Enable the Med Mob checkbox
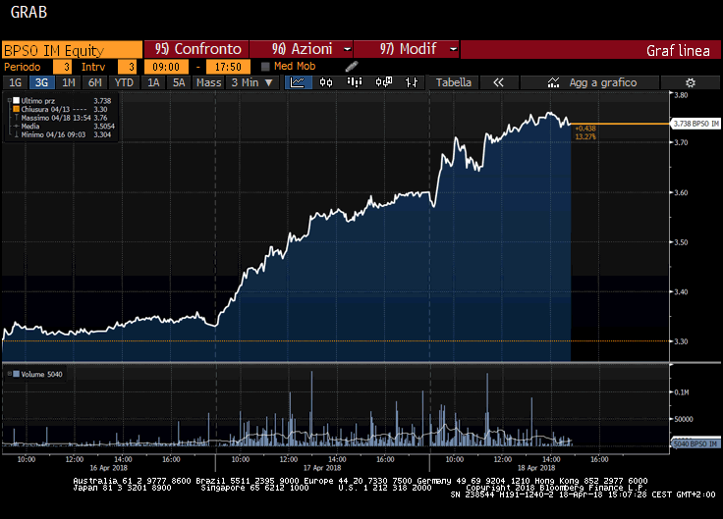The width and height of the screenshot is (723, 519). coord(265,67)
